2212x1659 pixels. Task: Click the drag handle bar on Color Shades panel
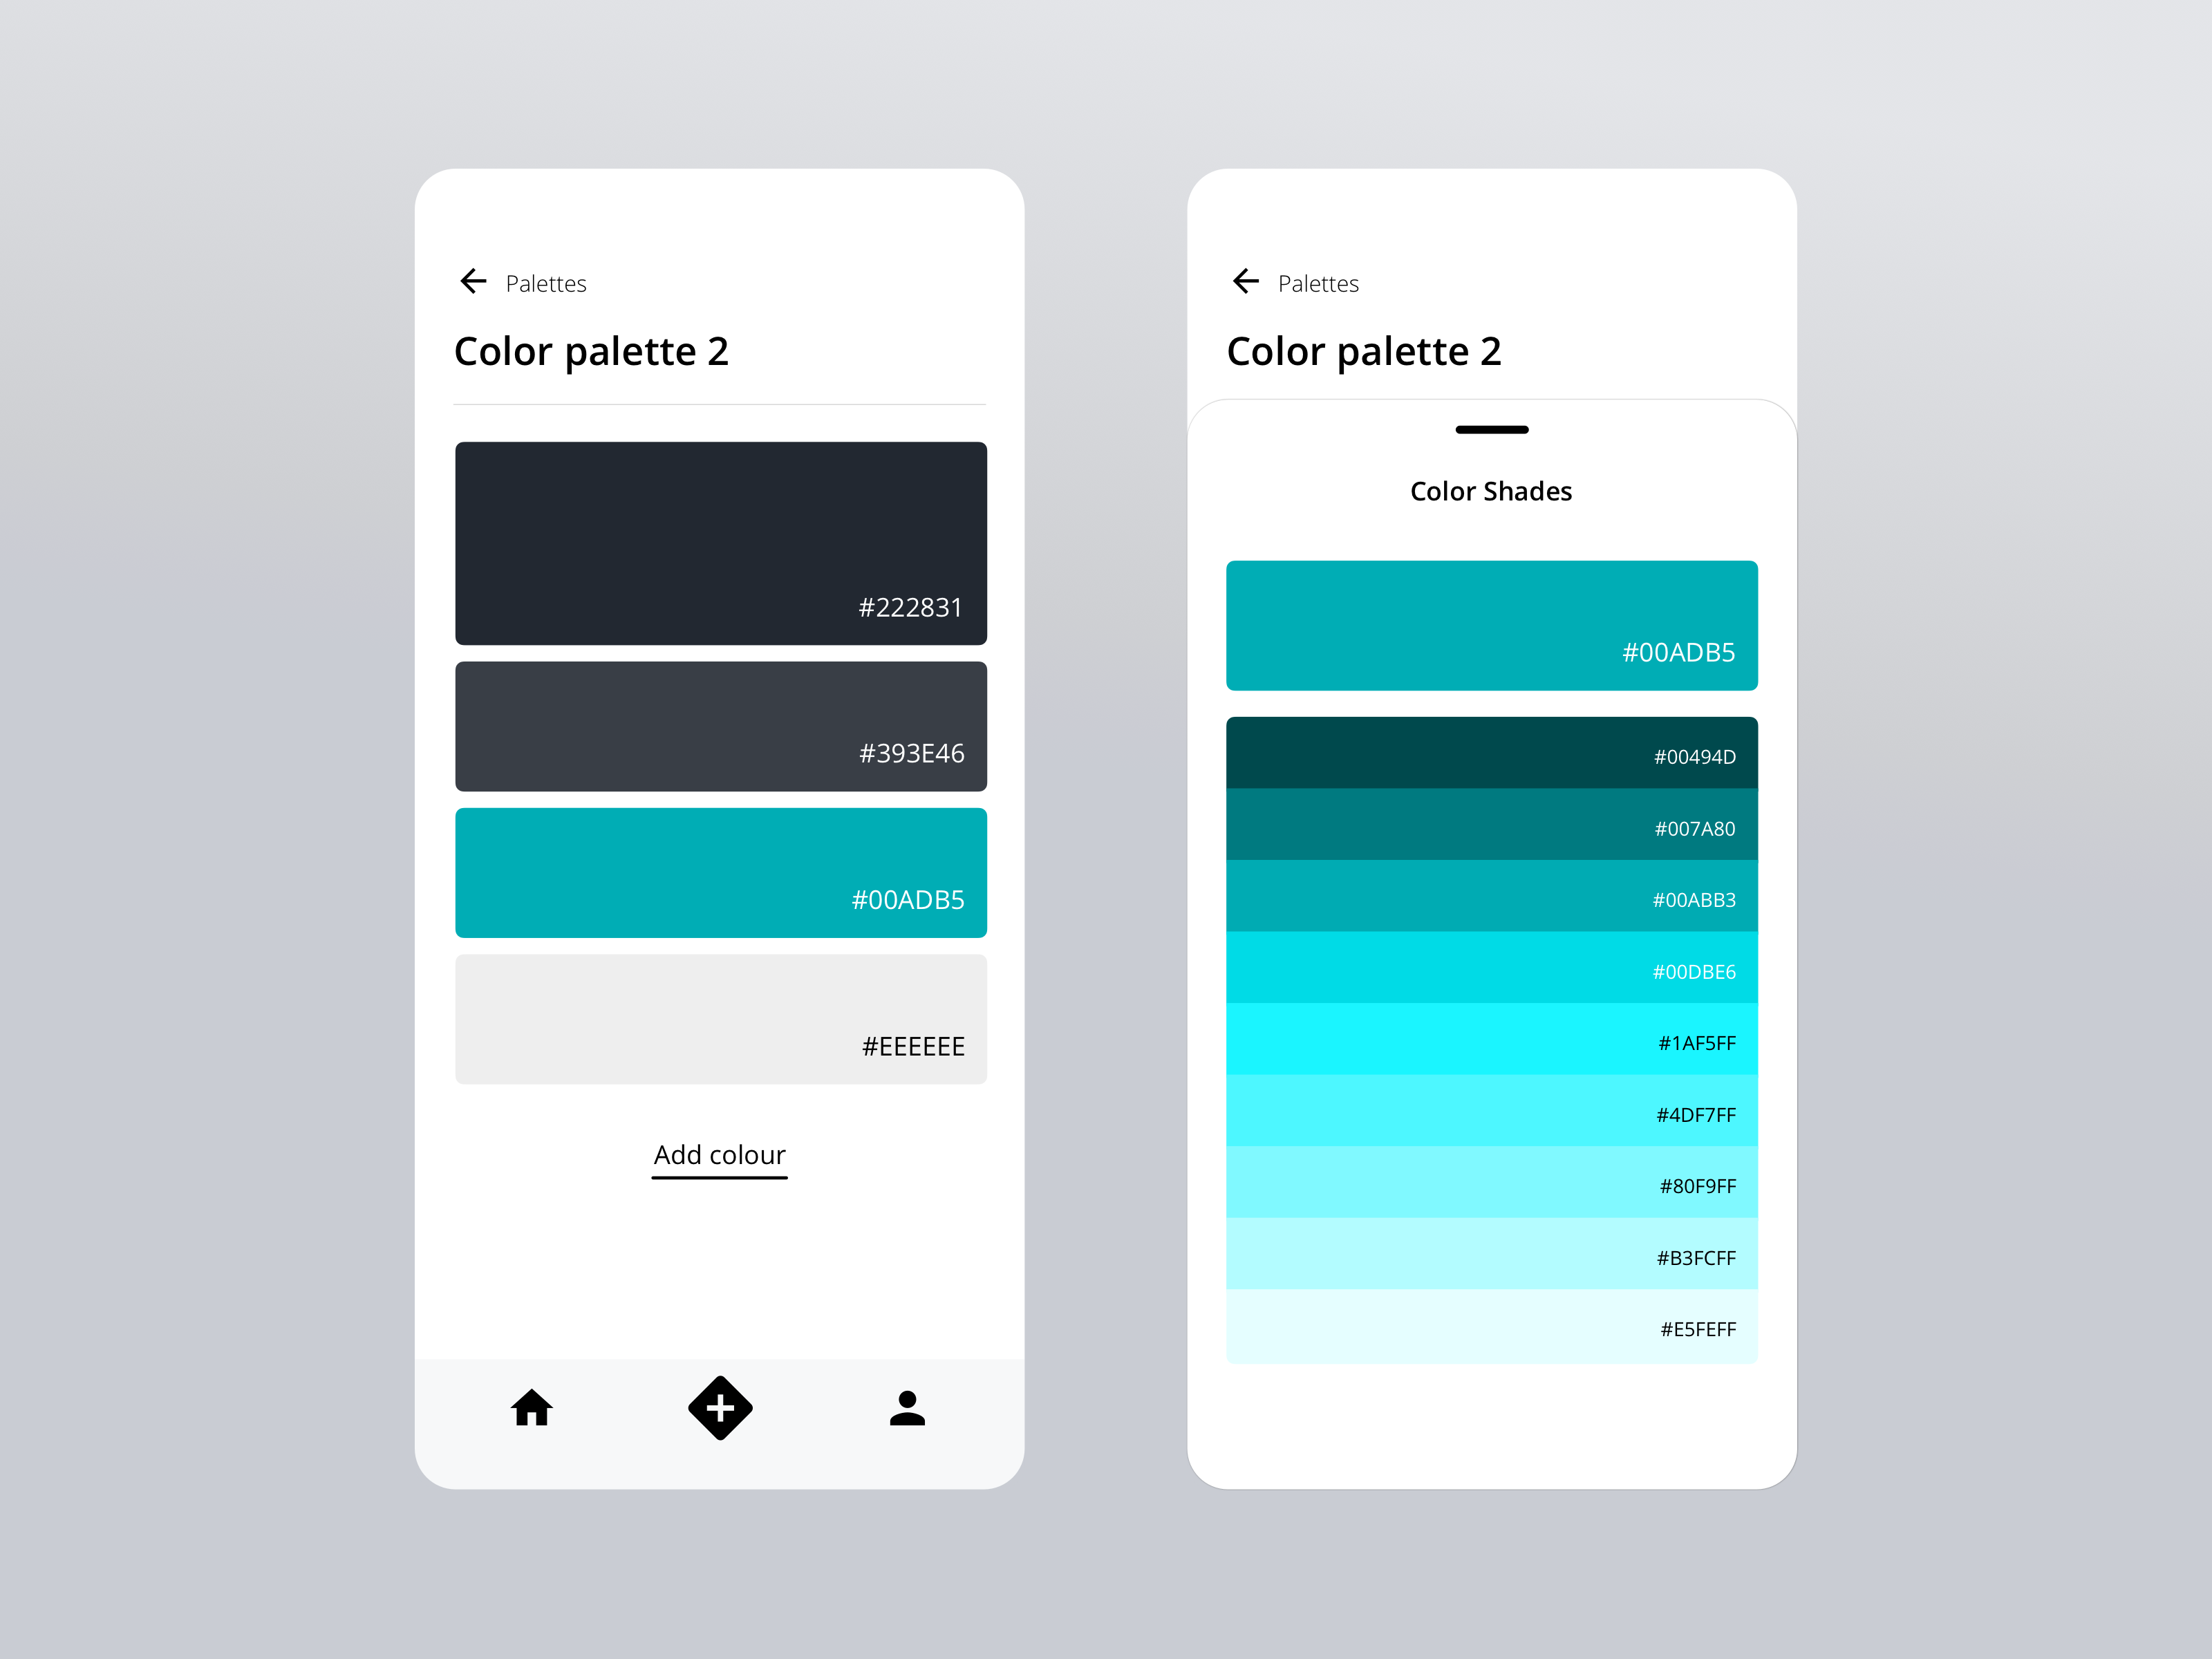coord(1489,431)
